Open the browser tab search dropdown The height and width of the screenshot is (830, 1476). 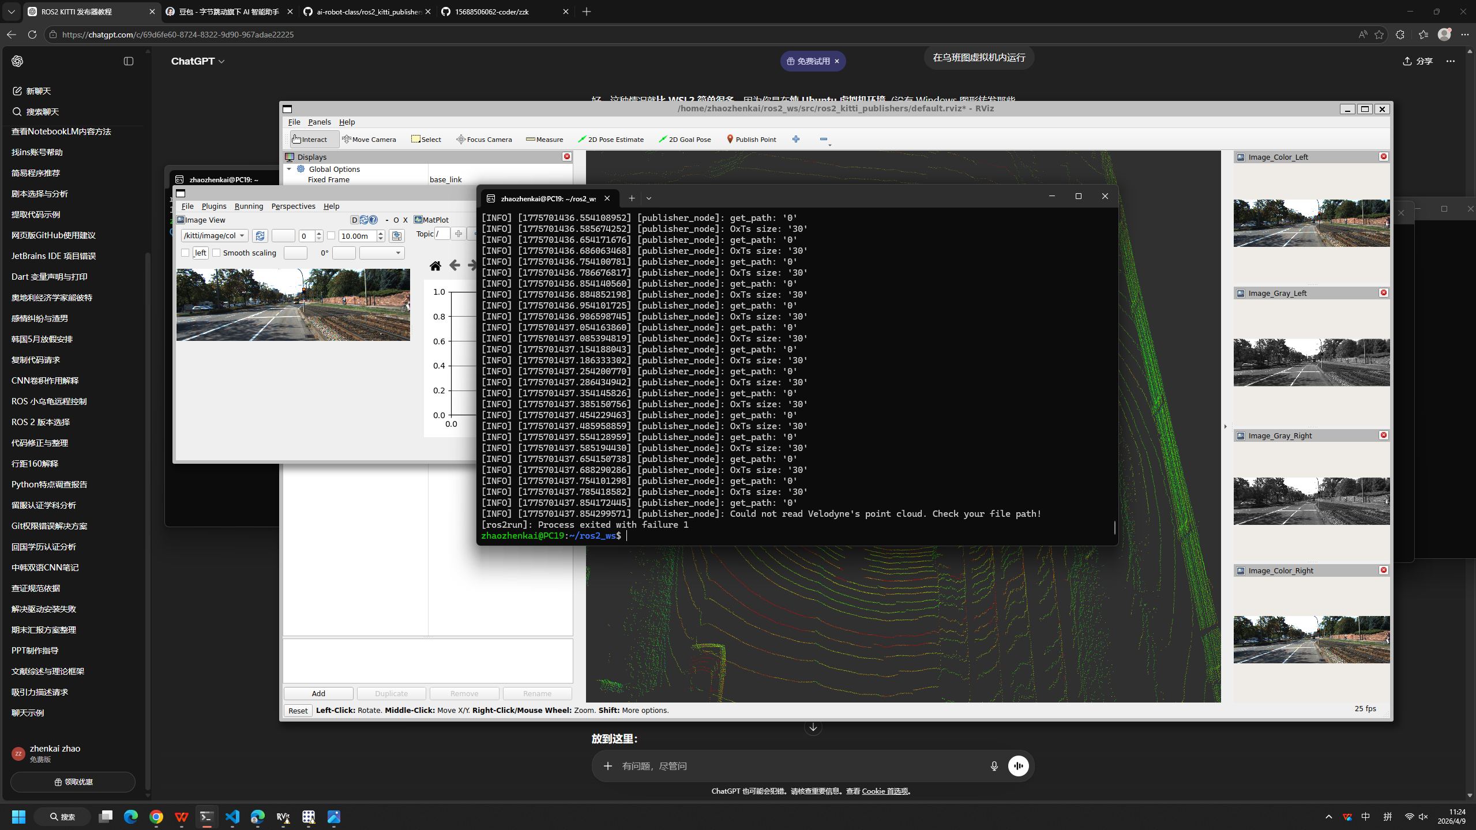point(12,12)
